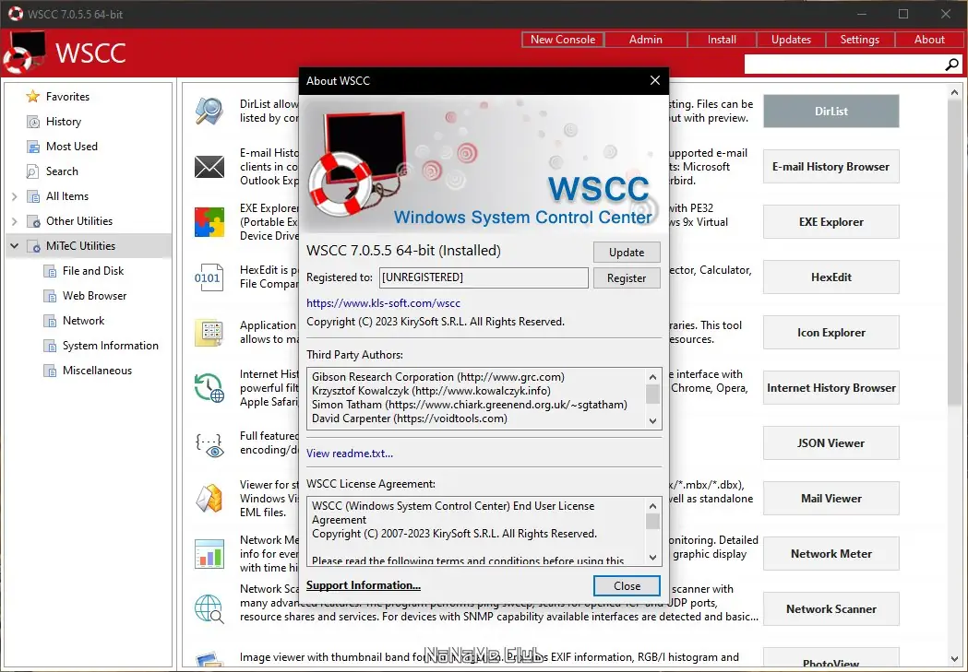Viewport: 968px width, 672px height.
Task: Click the Network Scanner globe icon
Action: [209, 608]
